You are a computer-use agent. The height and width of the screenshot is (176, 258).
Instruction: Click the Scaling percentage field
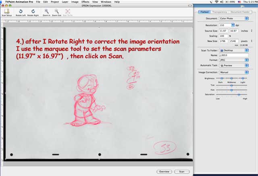point(223,36)
